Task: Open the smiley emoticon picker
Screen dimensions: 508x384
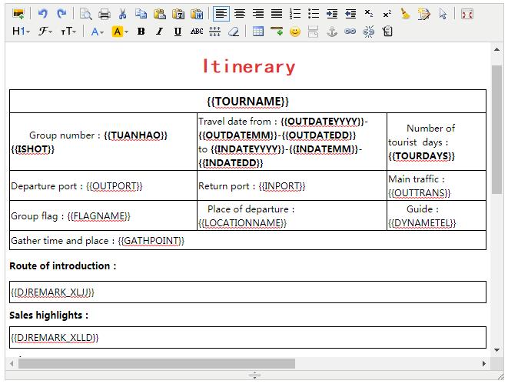Action: click(295, 32)
